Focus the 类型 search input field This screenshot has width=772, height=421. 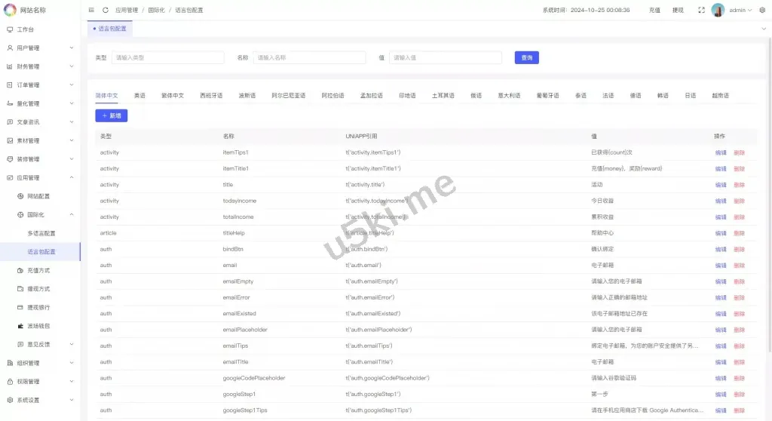tap(167, 57)
